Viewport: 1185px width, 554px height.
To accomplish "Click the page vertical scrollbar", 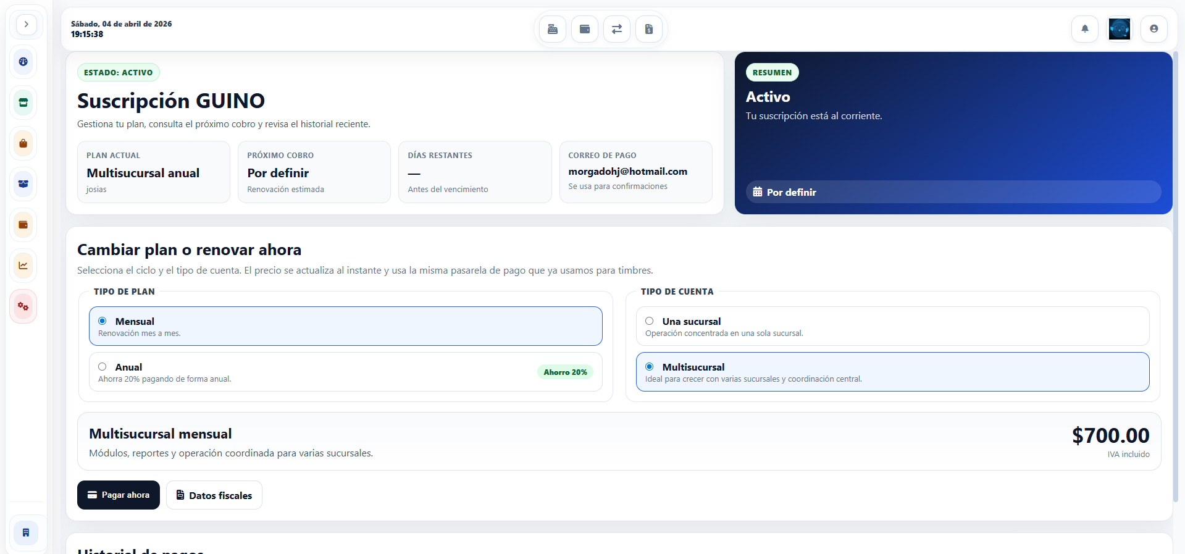I will pyautogui.click(x=1175, y=278).
